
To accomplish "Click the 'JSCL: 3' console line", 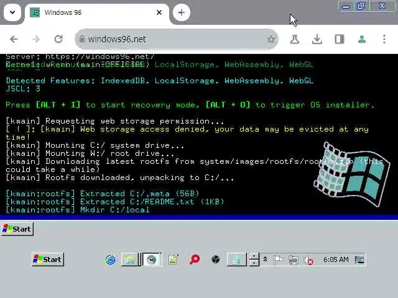I will tap(23, 89).
